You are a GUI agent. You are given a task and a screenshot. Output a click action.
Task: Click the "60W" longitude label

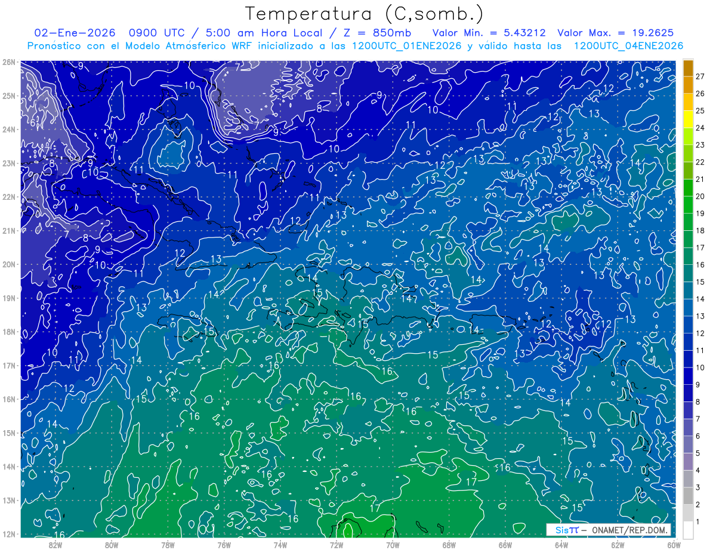click(674, 545)
